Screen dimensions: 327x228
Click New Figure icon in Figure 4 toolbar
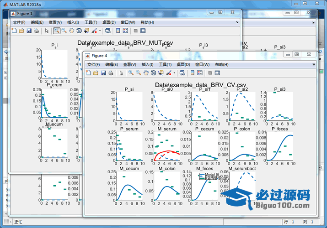click(88, 73)
